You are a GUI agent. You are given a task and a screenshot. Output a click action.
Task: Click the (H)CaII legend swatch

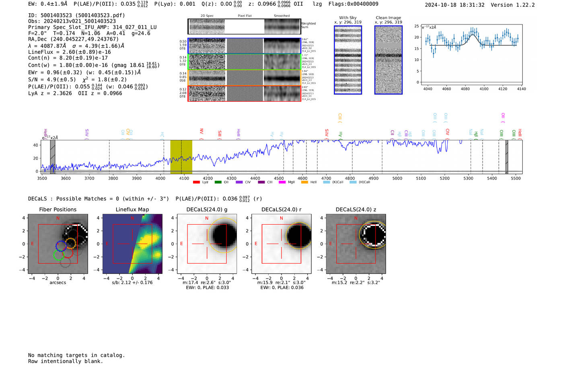[x=353, y=182]
